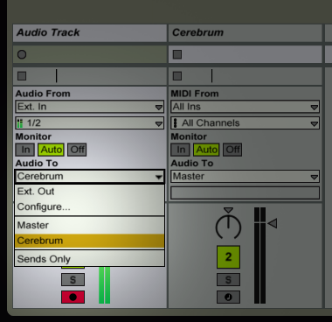Click the Audio Track green level meter
This screenshot has height=322, width=332.
click(104, 285)
